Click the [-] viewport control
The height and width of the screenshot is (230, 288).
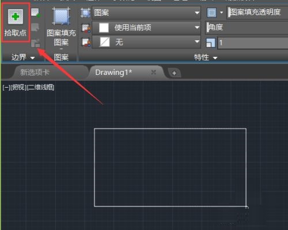point(6,88)
